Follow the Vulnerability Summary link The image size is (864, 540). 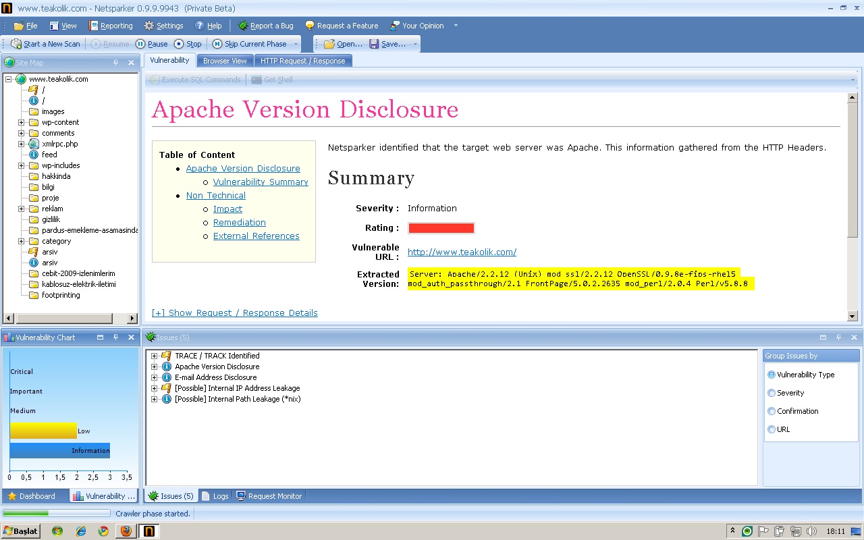(261, 182)
